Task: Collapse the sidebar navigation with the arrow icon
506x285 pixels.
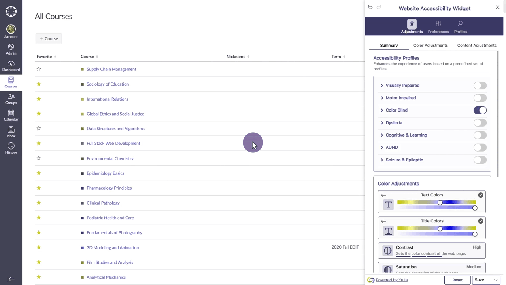Action: point(11,279)
